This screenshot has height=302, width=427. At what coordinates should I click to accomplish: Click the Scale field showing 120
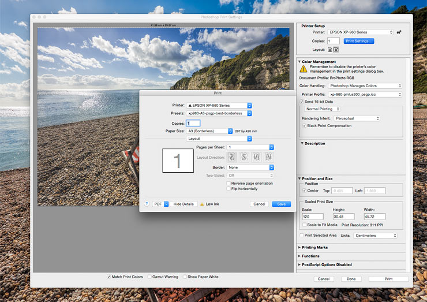click(313, 217)
